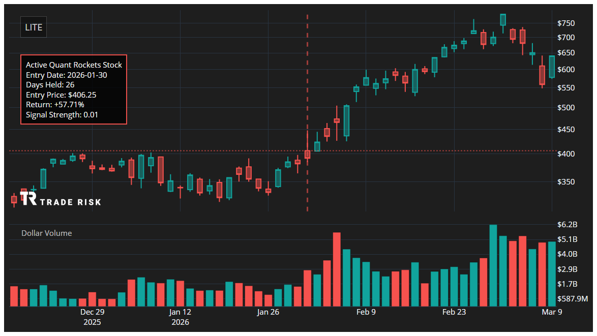Click the 'Jan 12' date axis label

click(180, 312)
